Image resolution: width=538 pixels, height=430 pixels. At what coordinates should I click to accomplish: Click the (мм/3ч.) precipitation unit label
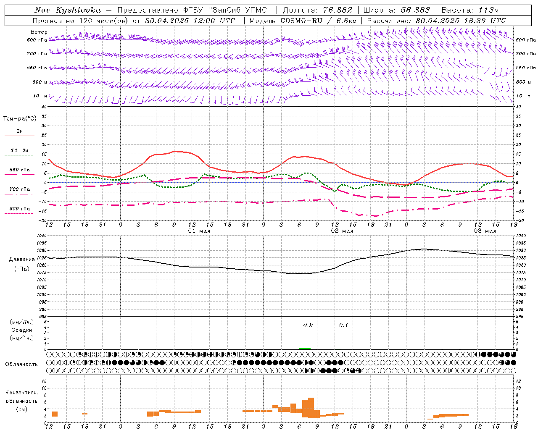coord(22,322)
